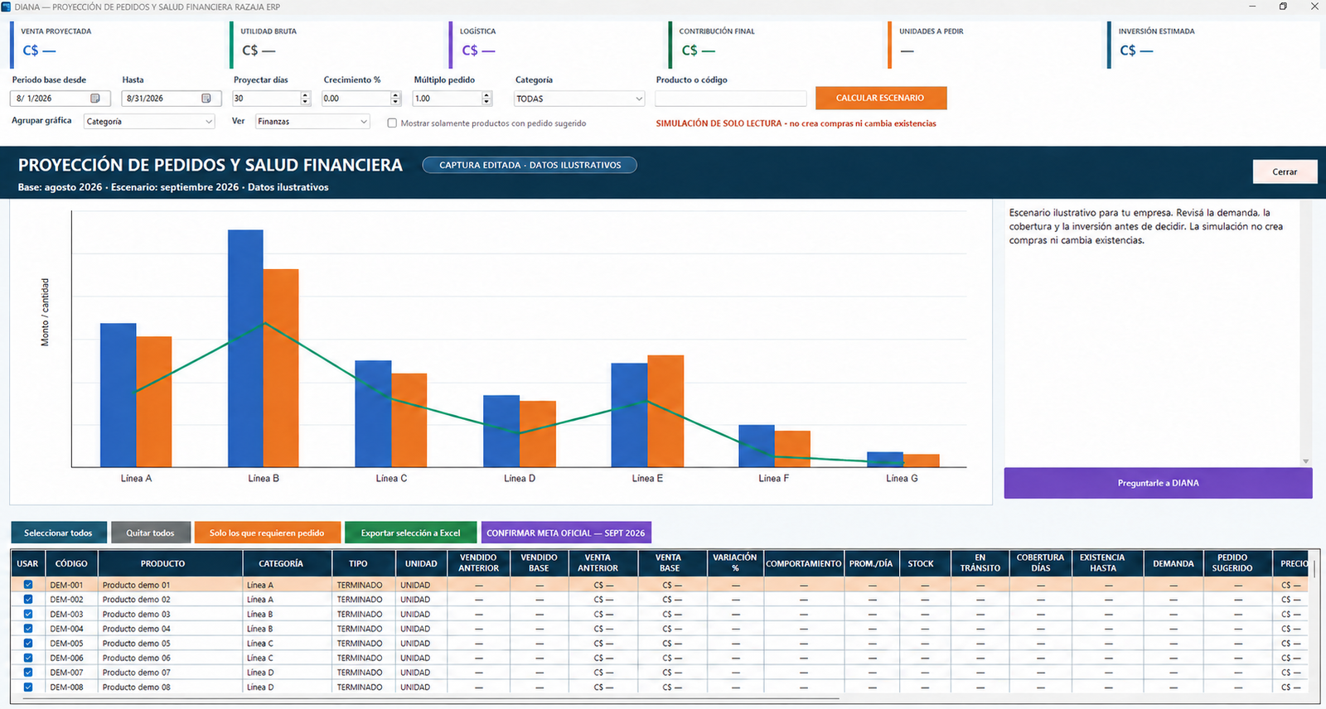This screenshot has height=709, width=1326.
Task: Click scroll-down arrow of the DIANA text panel
Action: pyautogui.click(x=1305, y=461)
